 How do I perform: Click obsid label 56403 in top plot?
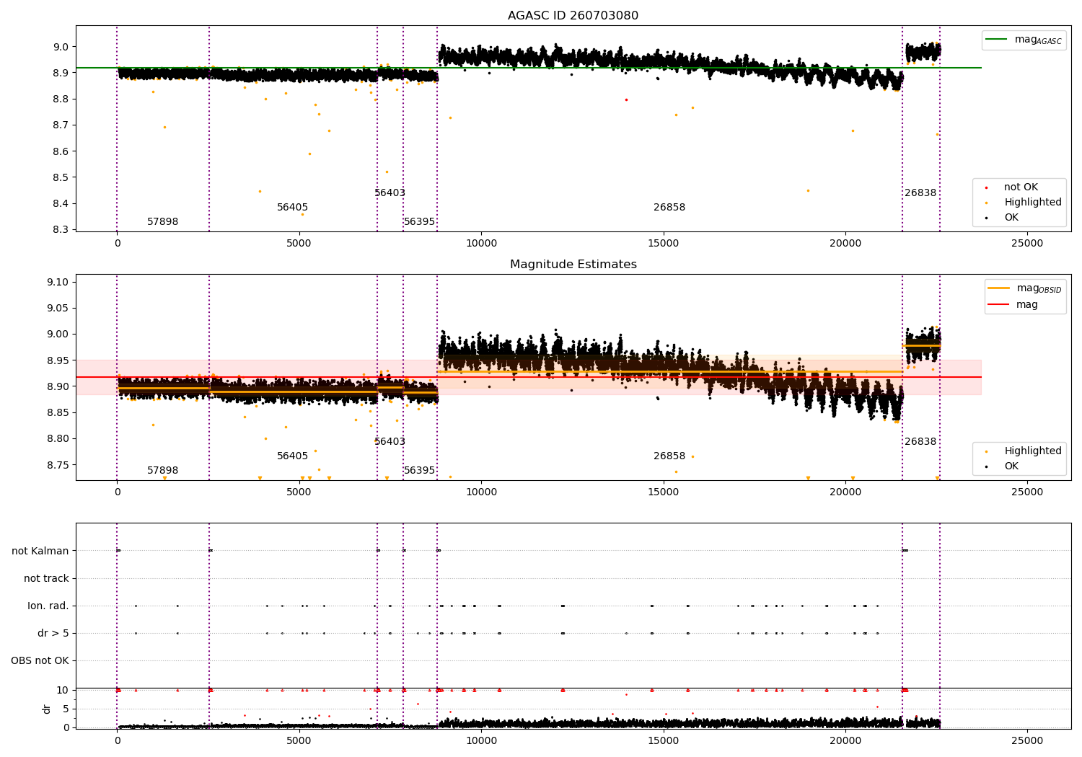(x=390, y=193)
